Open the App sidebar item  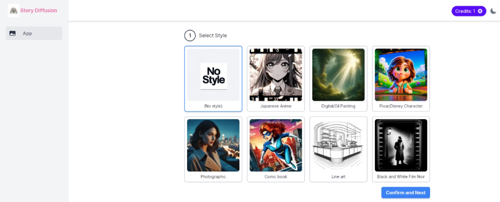tap(34, 33)
